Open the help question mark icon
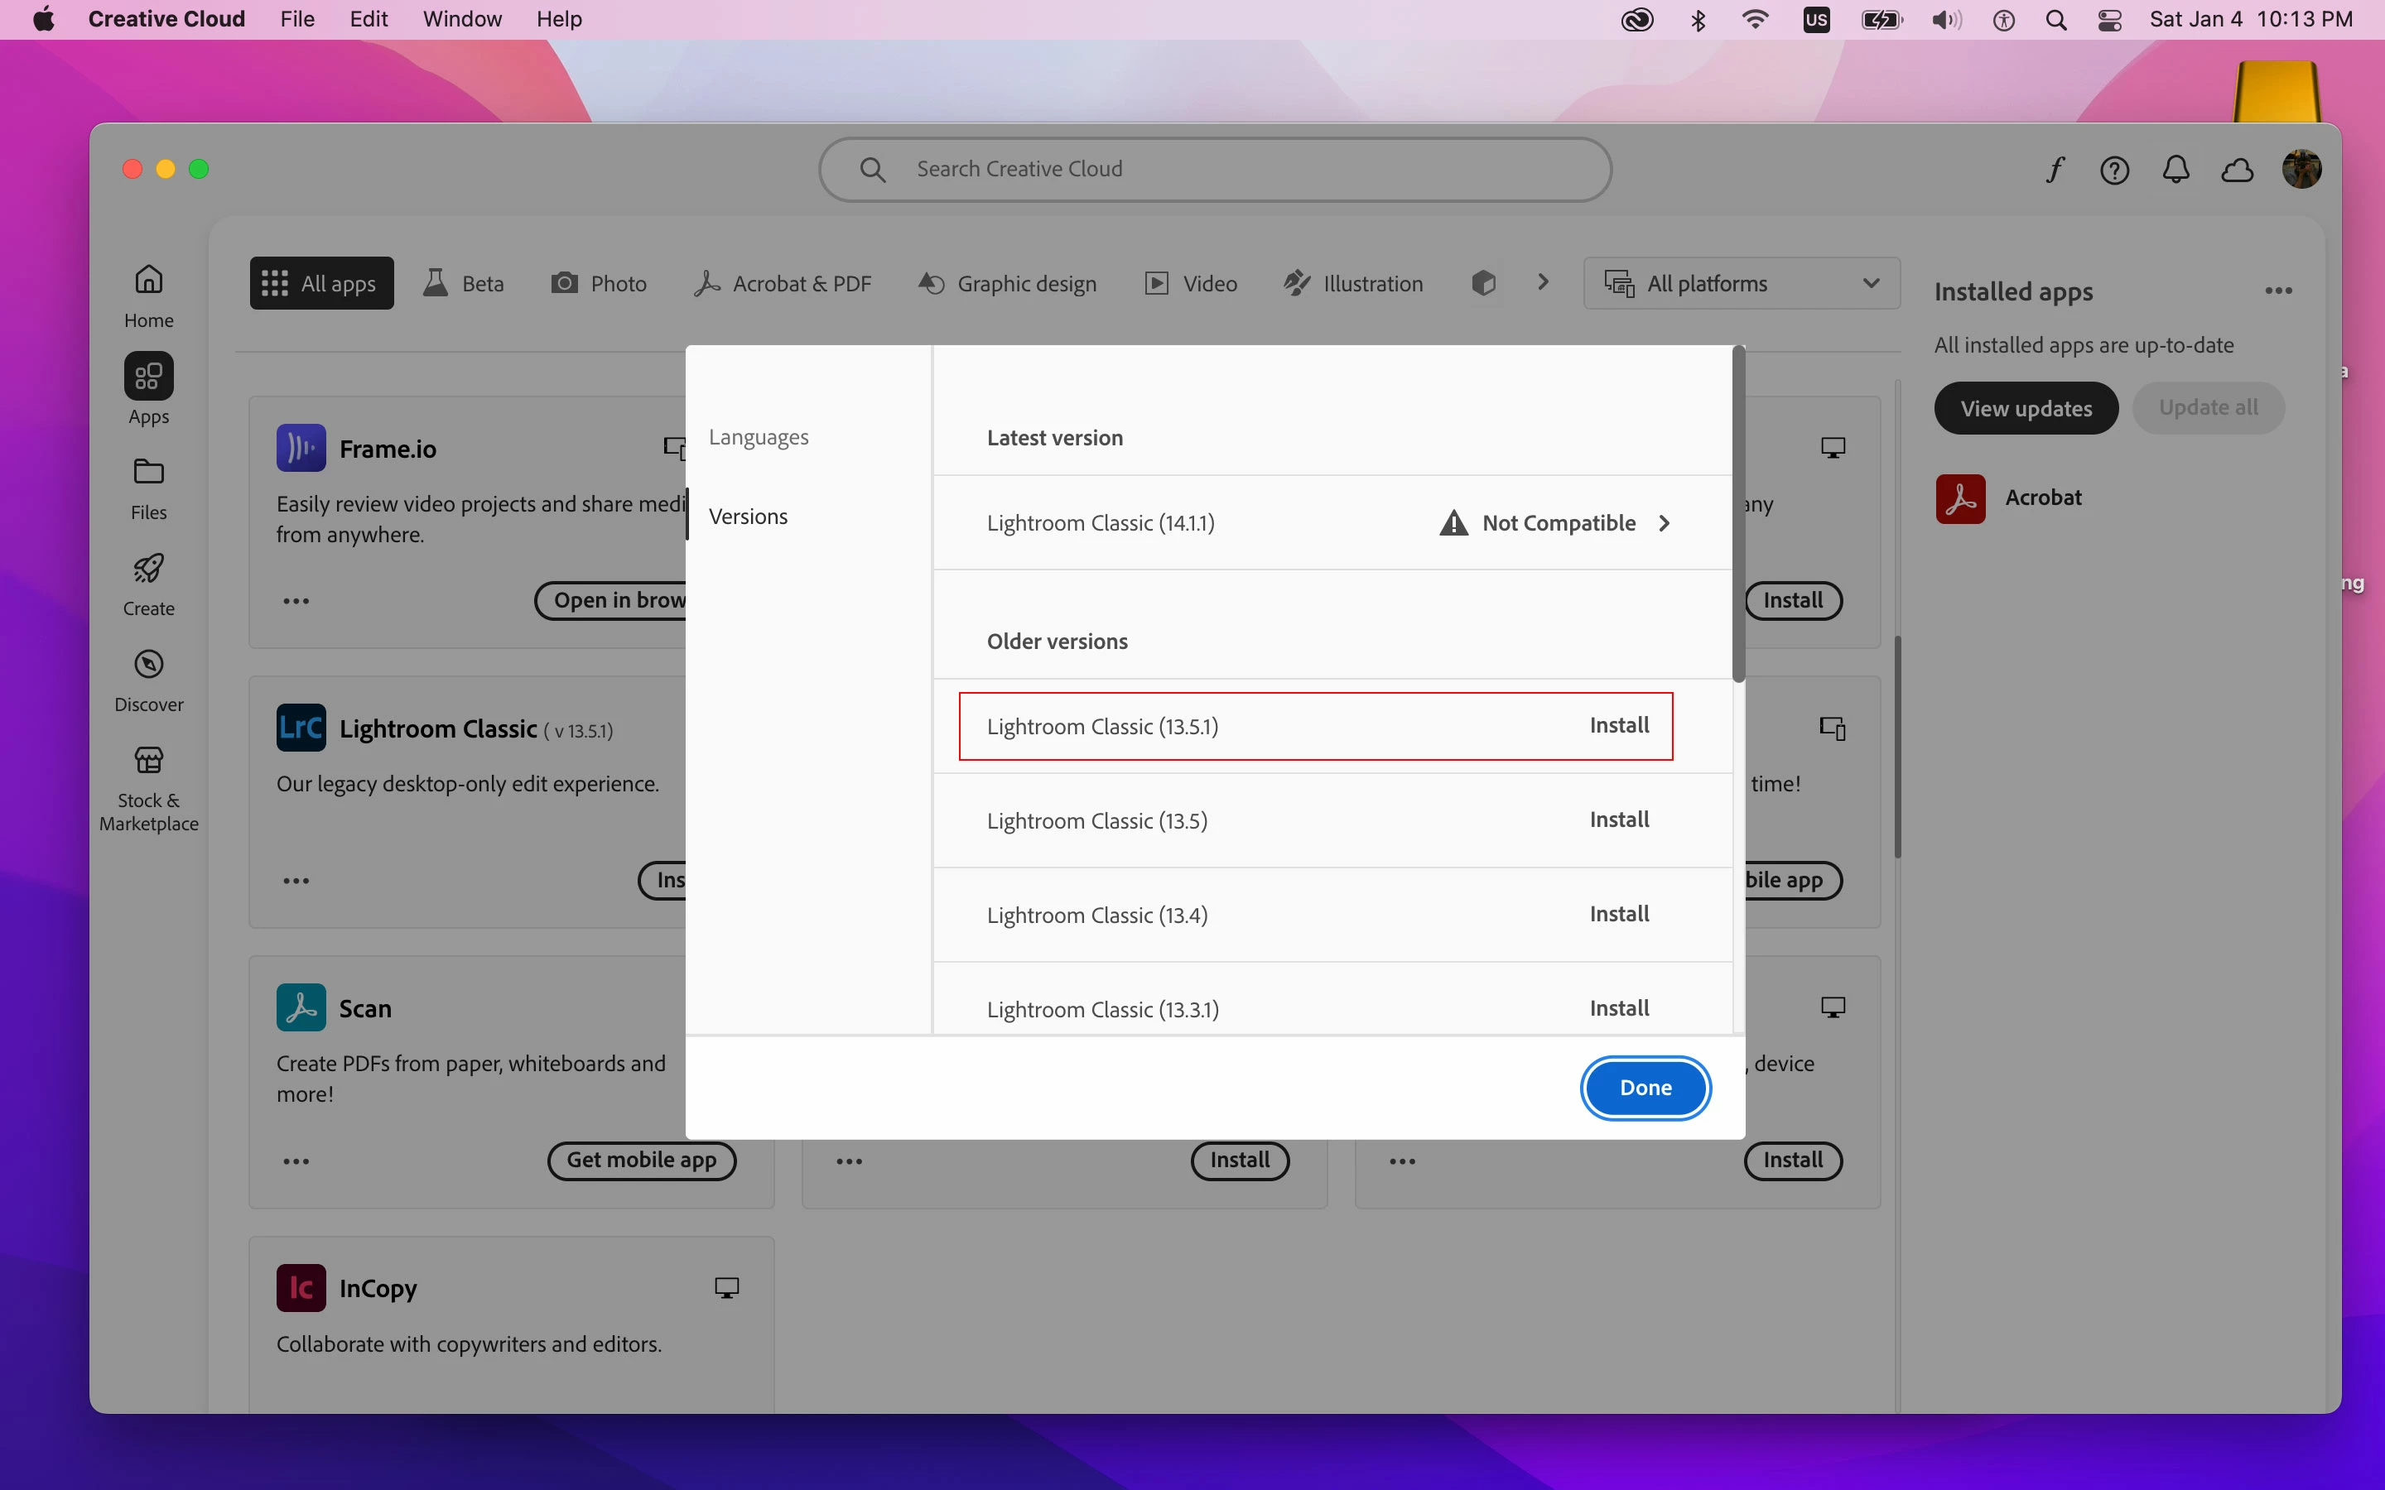The height and width of the screenshot is (1490, 2385). click(x=2114, y=170)
